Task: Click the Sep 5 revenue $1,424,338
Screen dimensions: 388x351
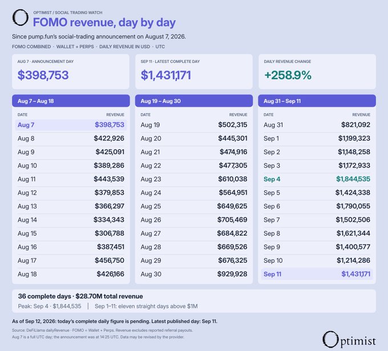Action: click(x=353, y=193)
